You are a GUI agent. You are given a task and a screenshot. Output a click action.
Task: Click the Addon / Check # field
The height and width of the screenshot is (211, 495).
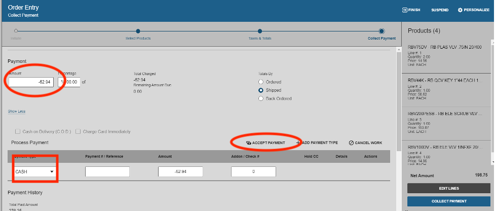(x=253, y=171)
